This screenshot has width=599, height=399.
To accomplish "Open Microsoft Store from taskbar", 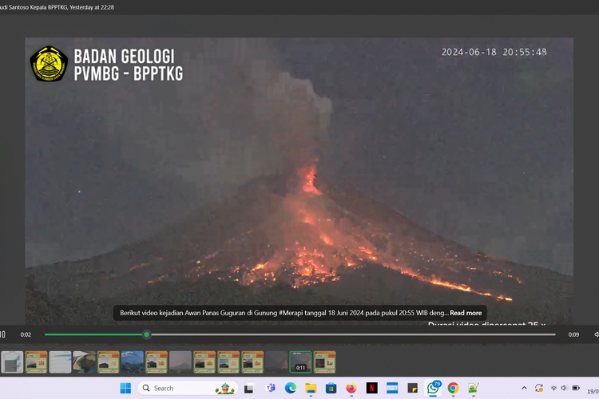I will 331,389.
